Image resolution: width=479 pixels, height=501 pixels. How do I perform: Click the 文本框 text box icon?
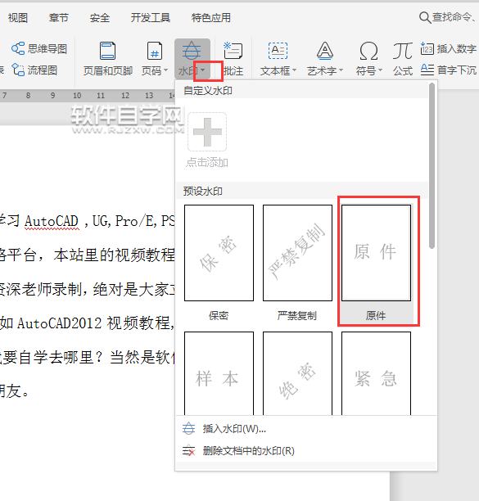coord(278,51)
